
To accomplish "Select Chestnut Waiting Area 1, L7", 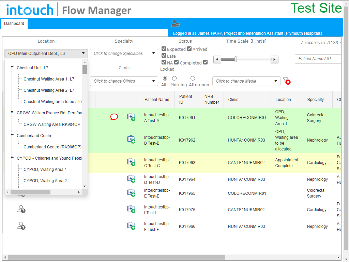I will [x=49, y=79].
